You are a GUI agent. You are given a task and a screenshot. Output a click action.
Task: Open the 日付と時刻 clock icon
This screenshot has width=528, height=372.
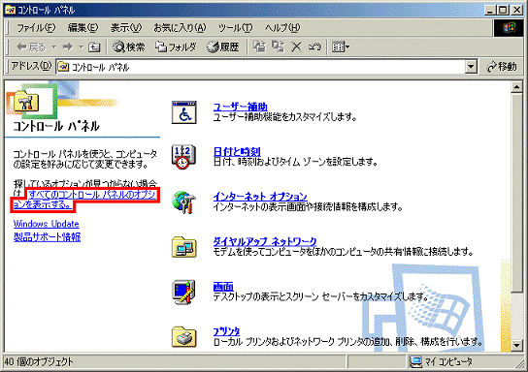coord(183,157)
